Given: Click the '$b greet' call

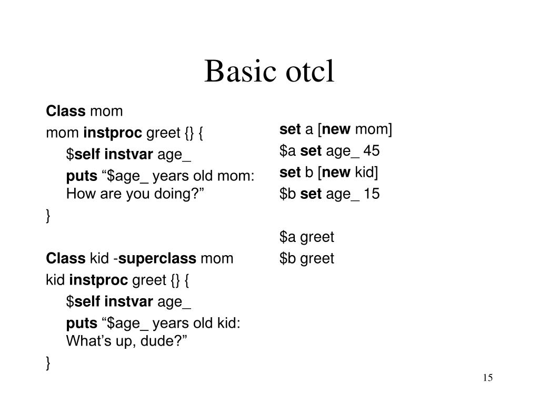Looking at the screenshot, I should click(307, 258).
